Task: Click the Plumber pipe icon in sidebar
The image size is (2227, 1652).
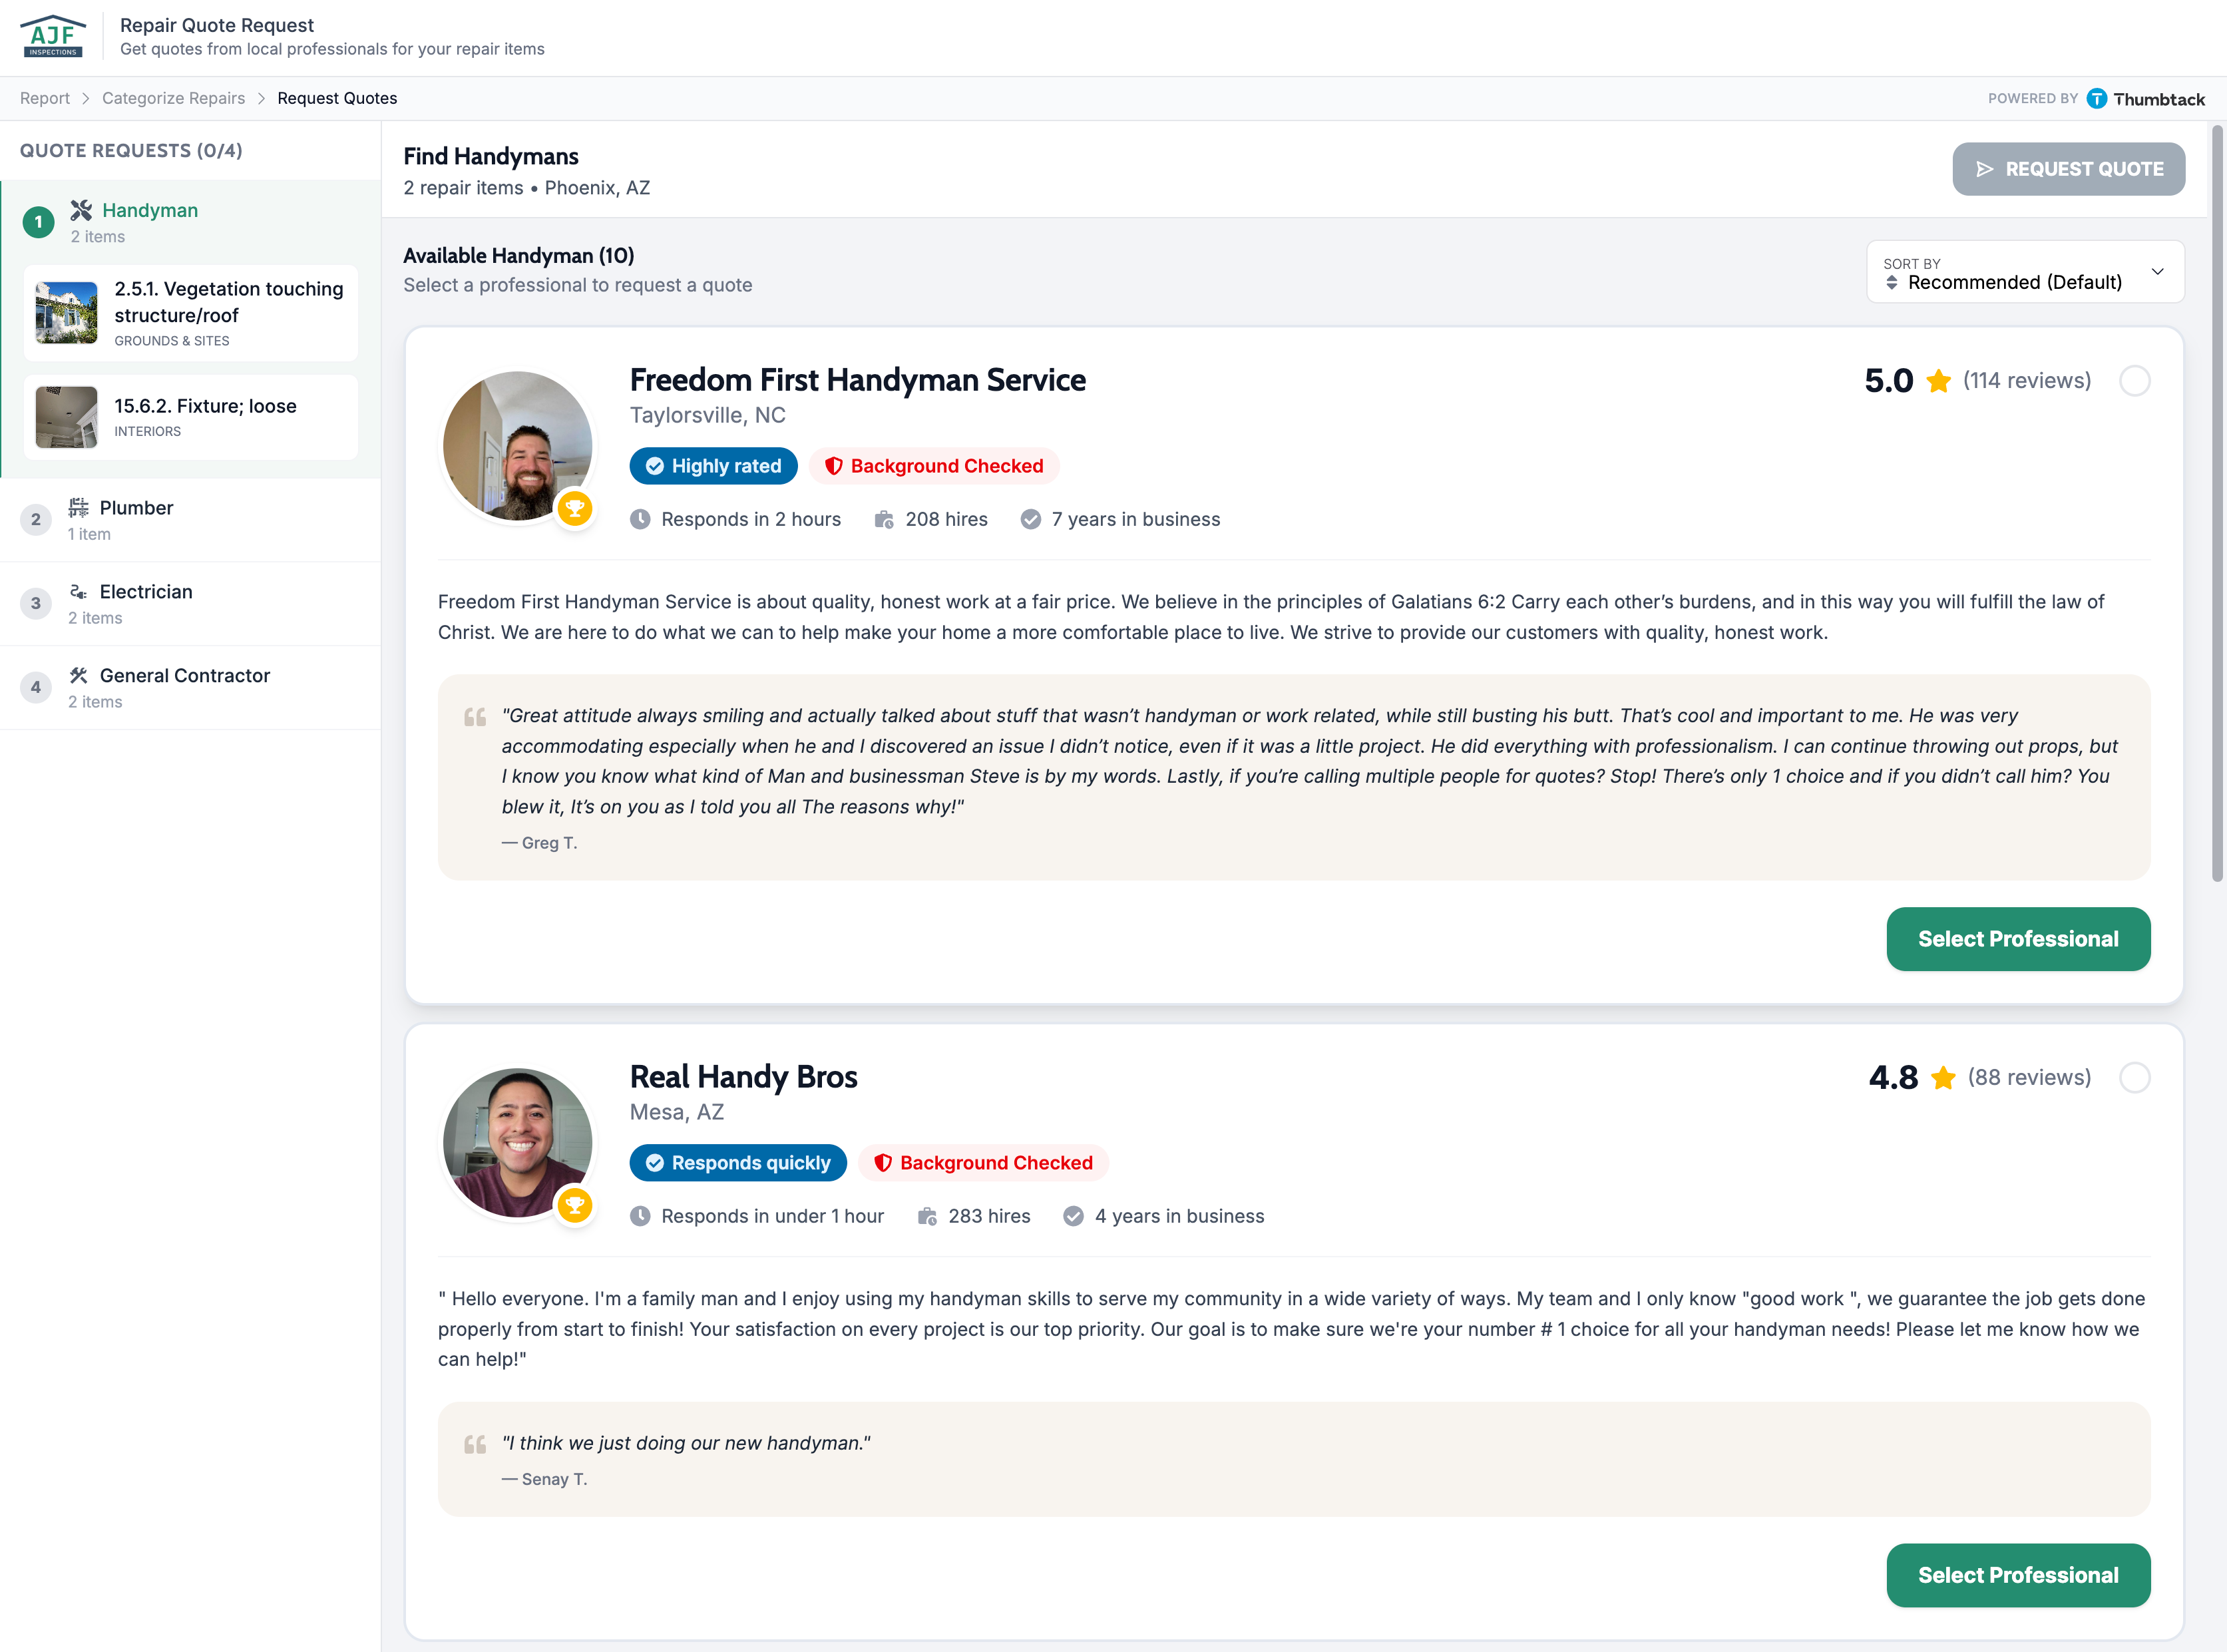Action: coord(78,507)
